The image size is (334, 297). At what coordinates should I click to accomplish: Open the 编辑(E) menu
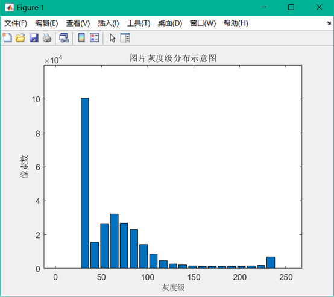(x=46, y=23)
